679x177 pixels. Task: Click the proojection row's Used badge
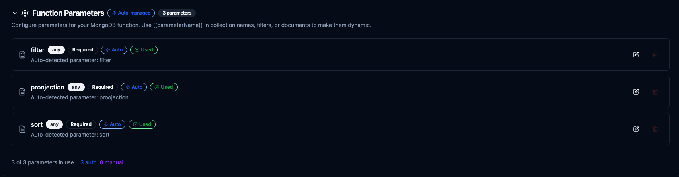tap(164, 87)
